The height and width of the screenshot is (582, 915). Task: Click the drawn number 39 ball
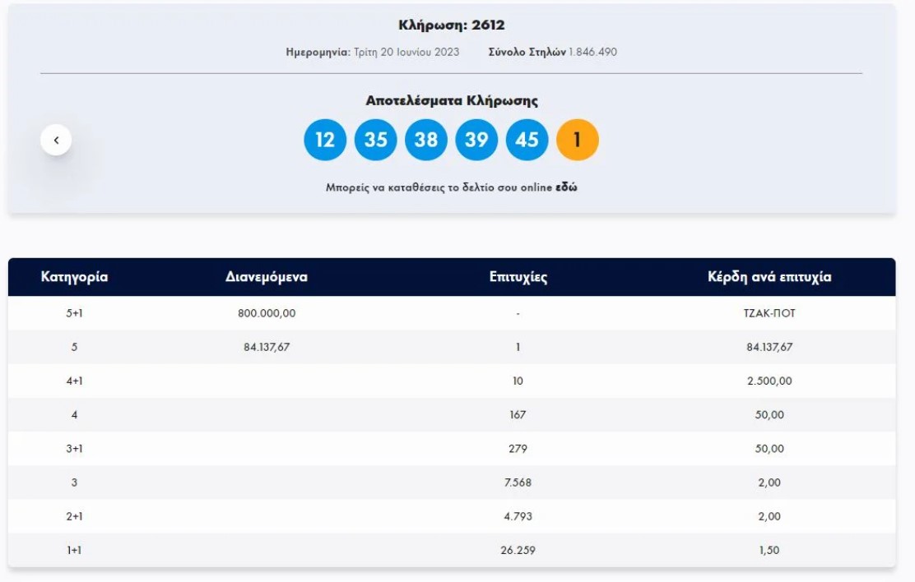click(x=477, y=139)
